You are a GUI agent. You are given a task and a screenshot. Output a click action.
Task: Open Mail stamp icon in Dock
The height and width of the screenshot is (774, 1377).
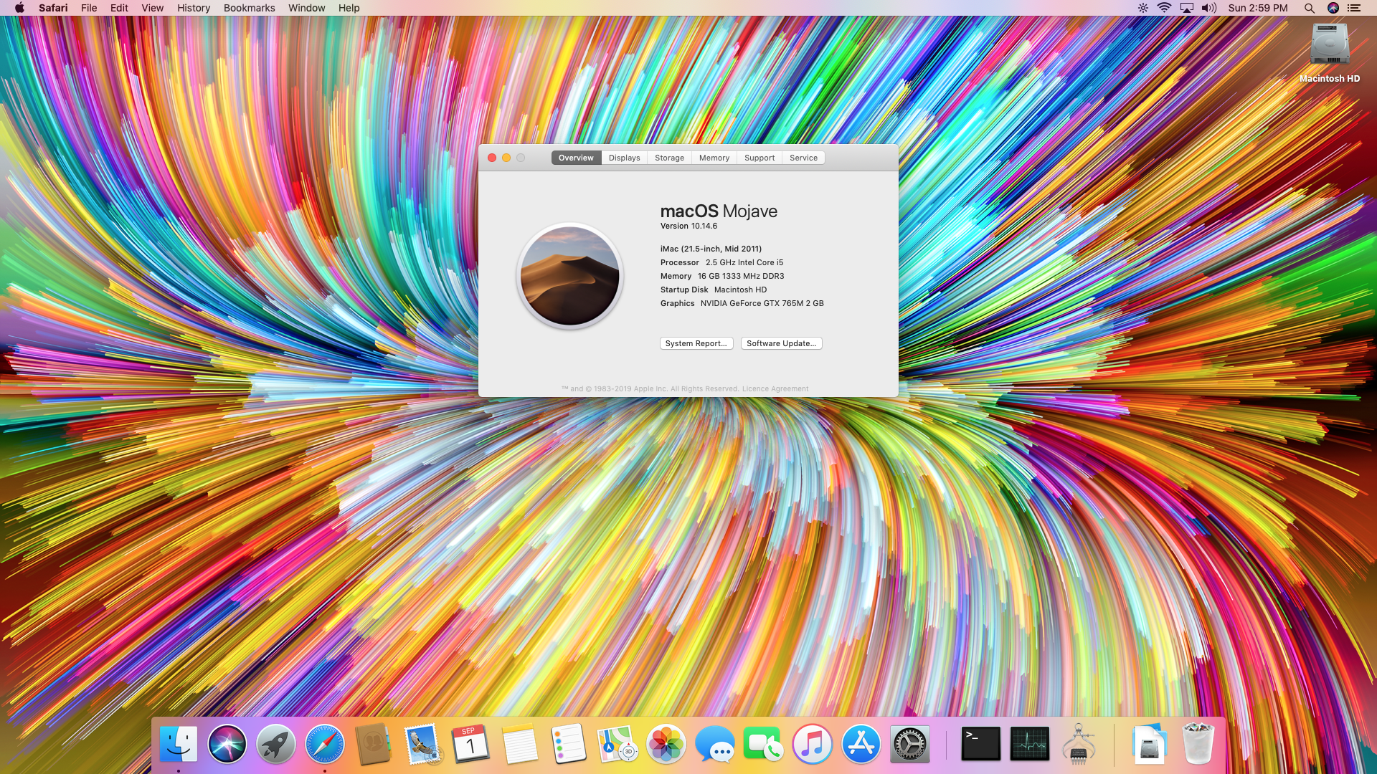422,744
